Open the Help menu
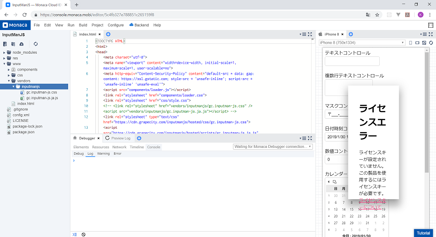The image size is (436, 237). pyautogui.click(x=157, y=25)
